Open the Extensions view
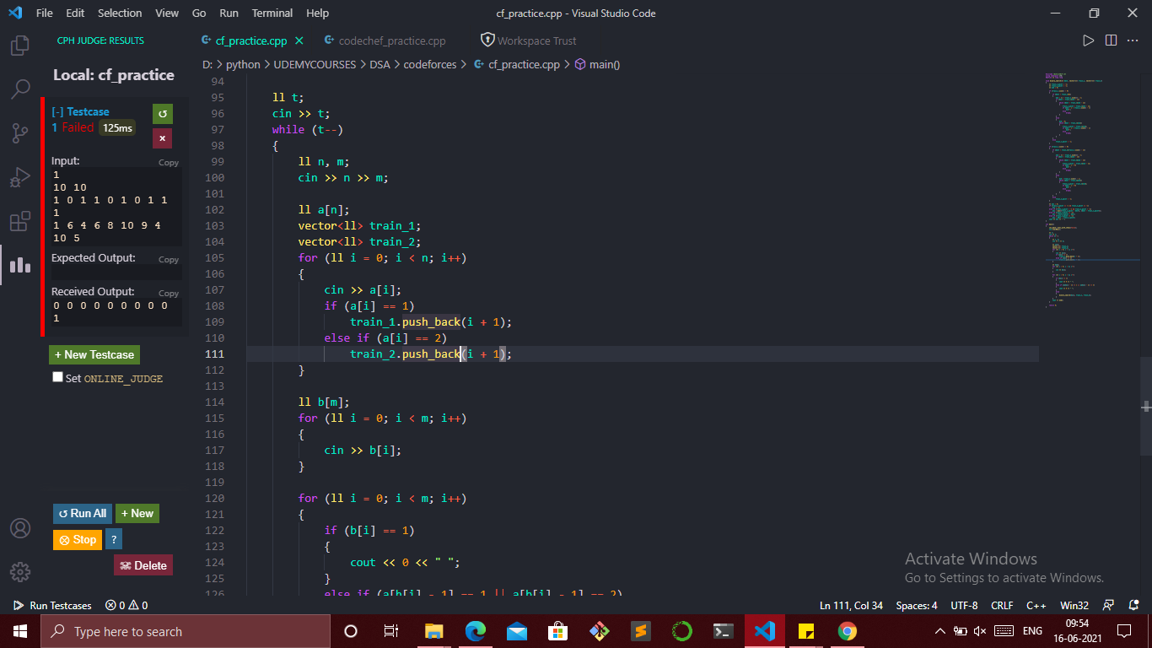The height and width of the screenshot is (648, 1152). (x=20, y=221)
